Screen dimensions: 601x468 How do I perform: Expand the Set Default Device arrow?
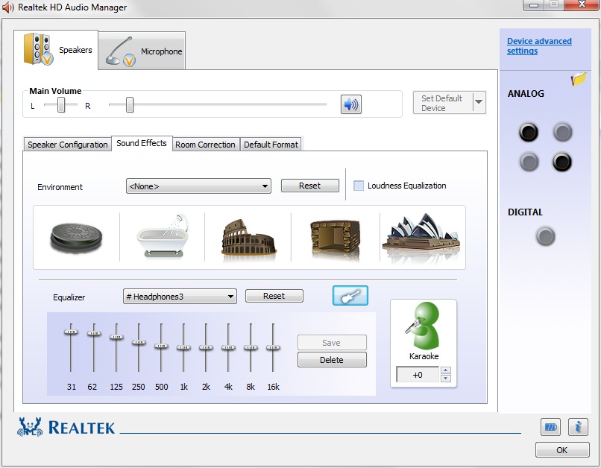pyautogui.click(x=478, y=102)
